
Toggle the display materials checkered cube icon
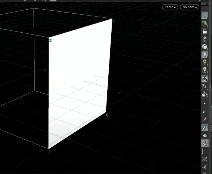click(x=205, y=79)
